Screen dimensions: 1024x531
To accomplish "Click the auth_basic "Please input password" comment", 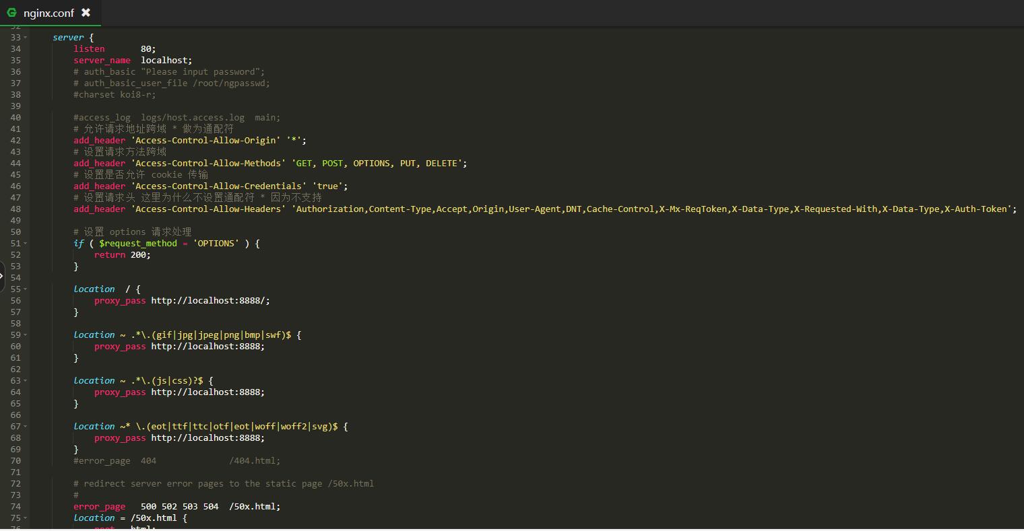I will [x=169, y=71].
